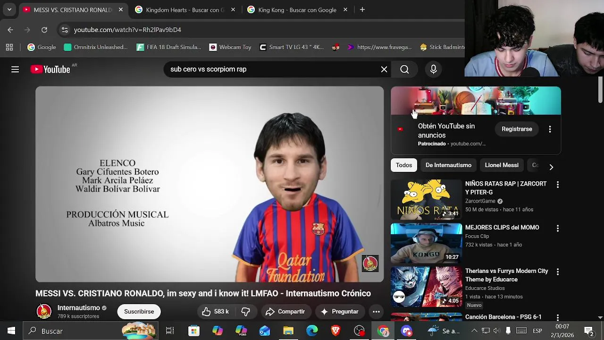Start voice search with the microphone

[434, 69]
